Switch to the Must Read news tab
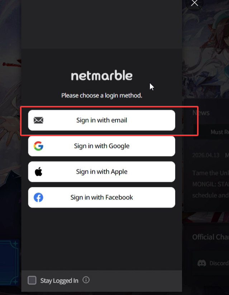The height and width of the screenshot is (295, 229). click(220, 132)
